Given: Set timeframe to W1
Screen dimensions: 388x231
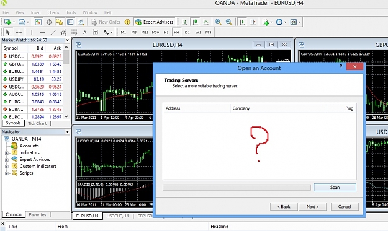Looking at the screenshot, I should tap(198, 32).
